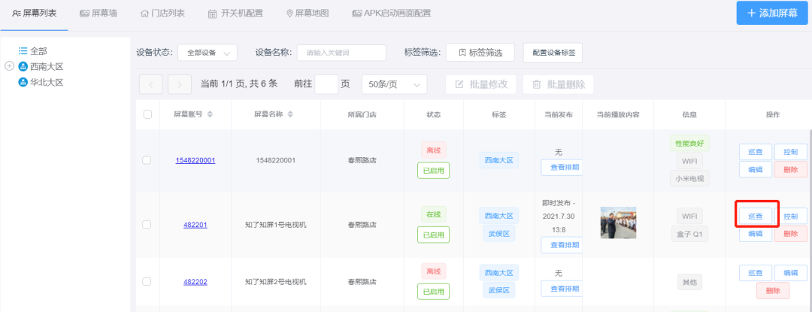Click 查看排期 for 知了知屏1号电视机
This screenshot has height=312, width=812.
click(562, 245)
